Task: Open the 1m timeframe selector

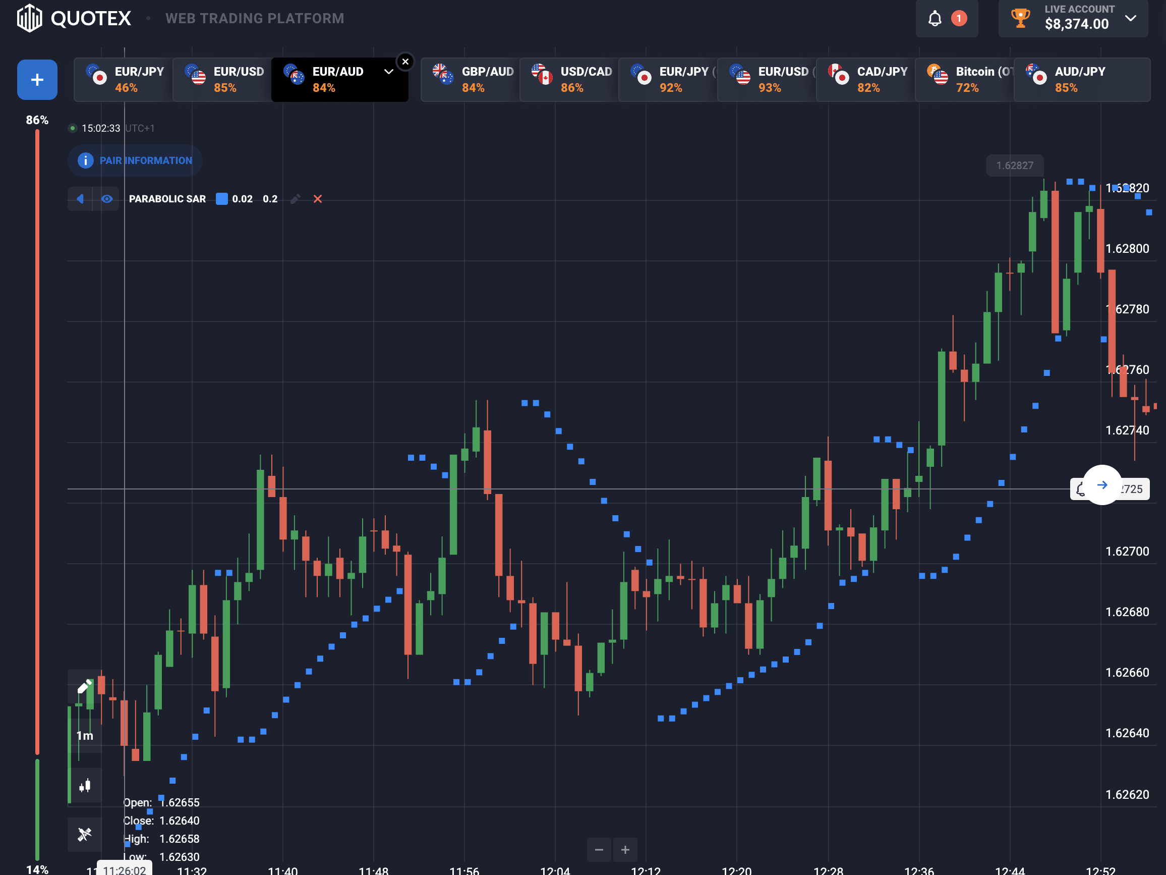Action: (x=84, y=735)
